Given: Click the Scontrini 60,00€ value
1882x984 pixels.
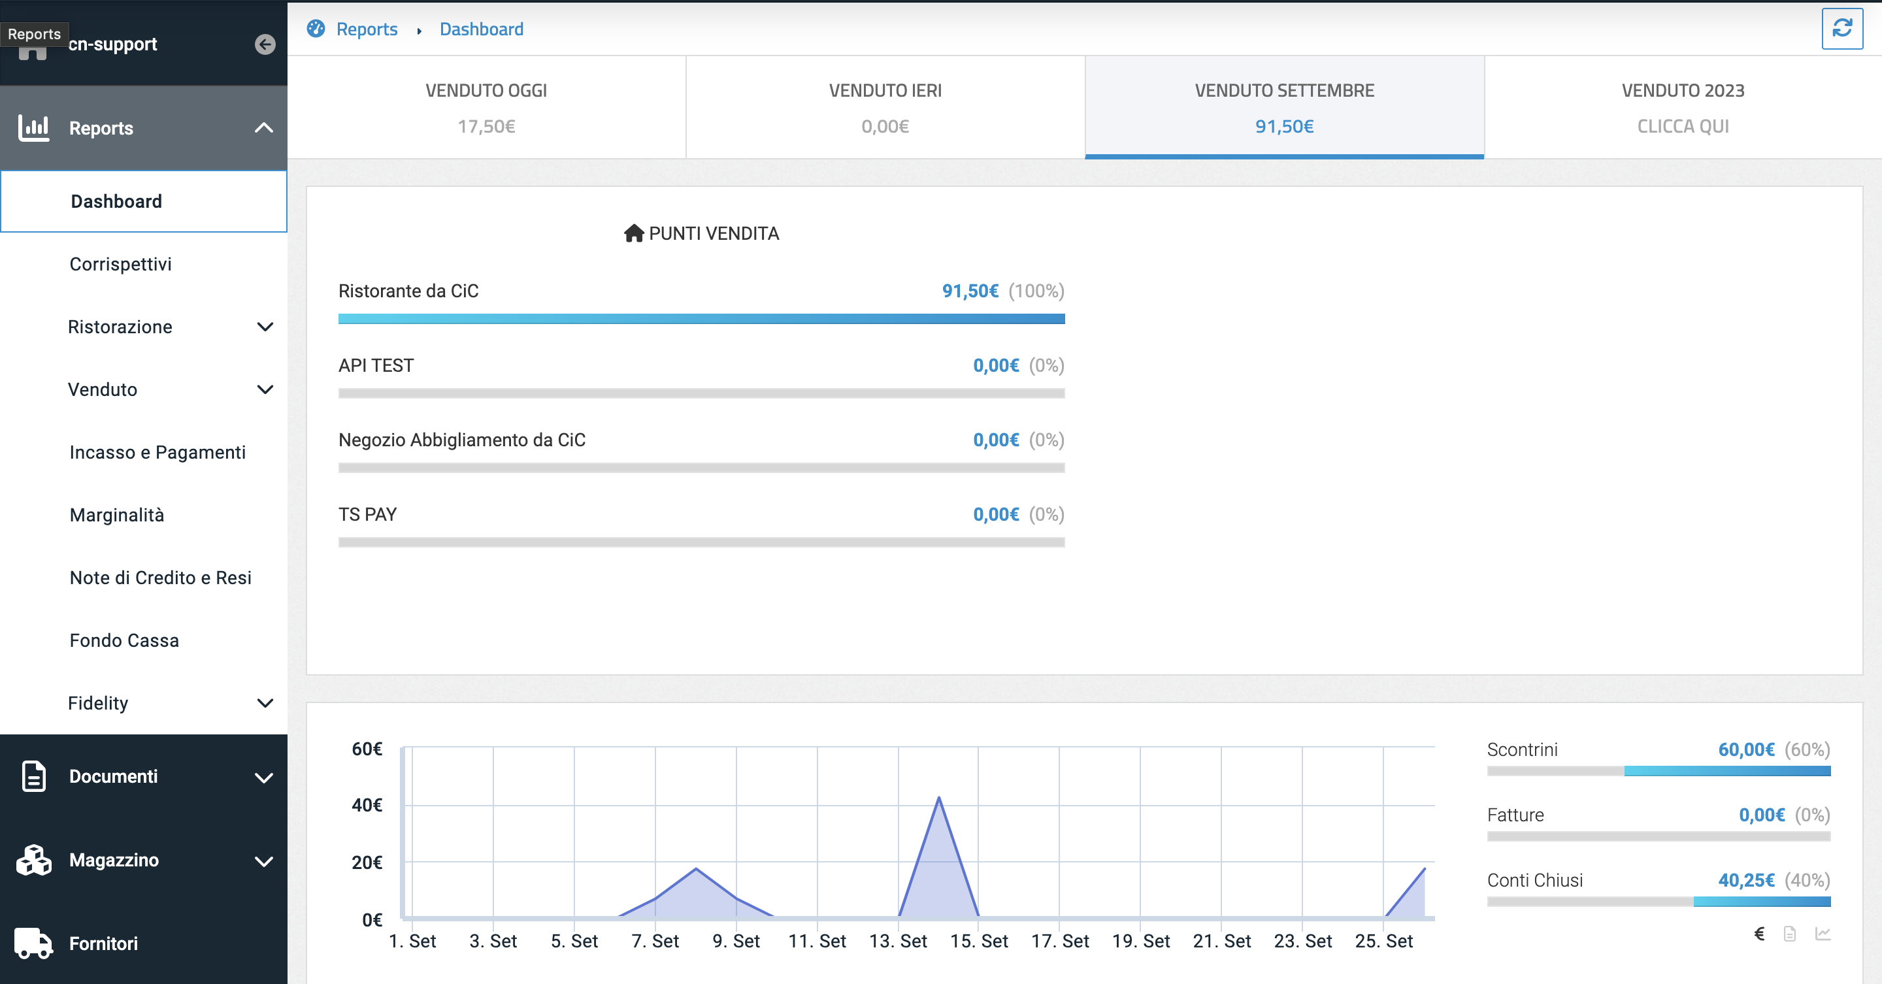Looking at the screenshot, I should 1746,749.
